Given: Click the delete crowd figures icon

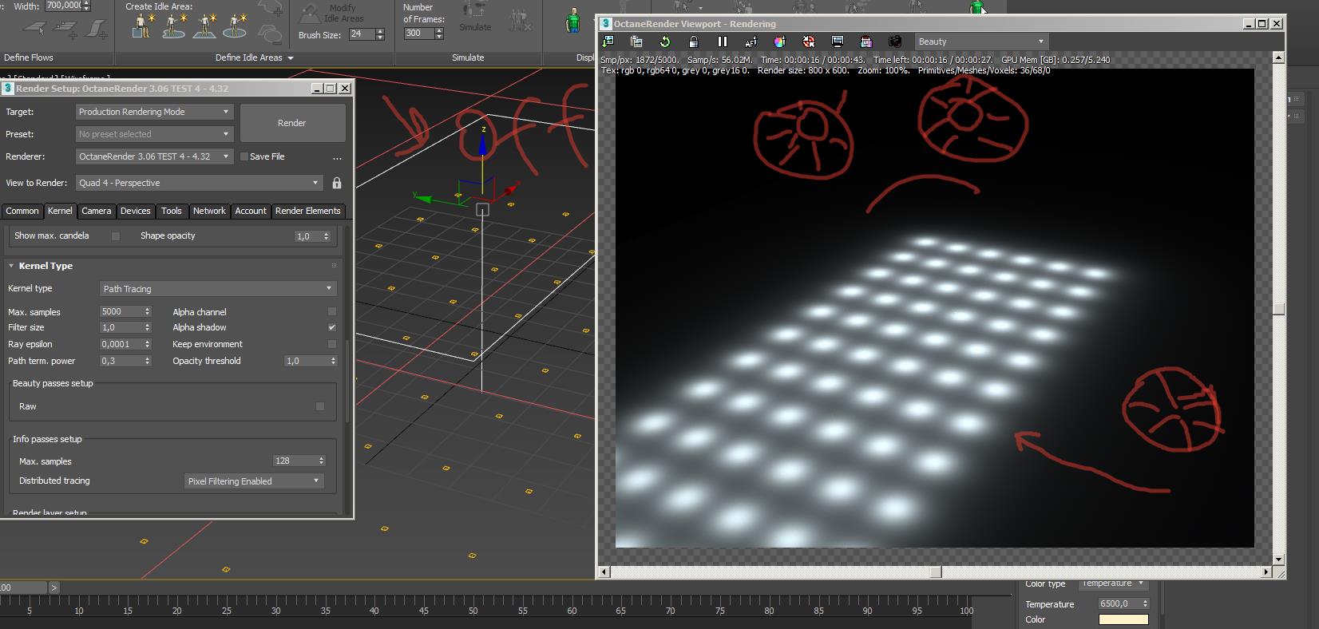Looking at the screenshot, I should coord(521,19).
